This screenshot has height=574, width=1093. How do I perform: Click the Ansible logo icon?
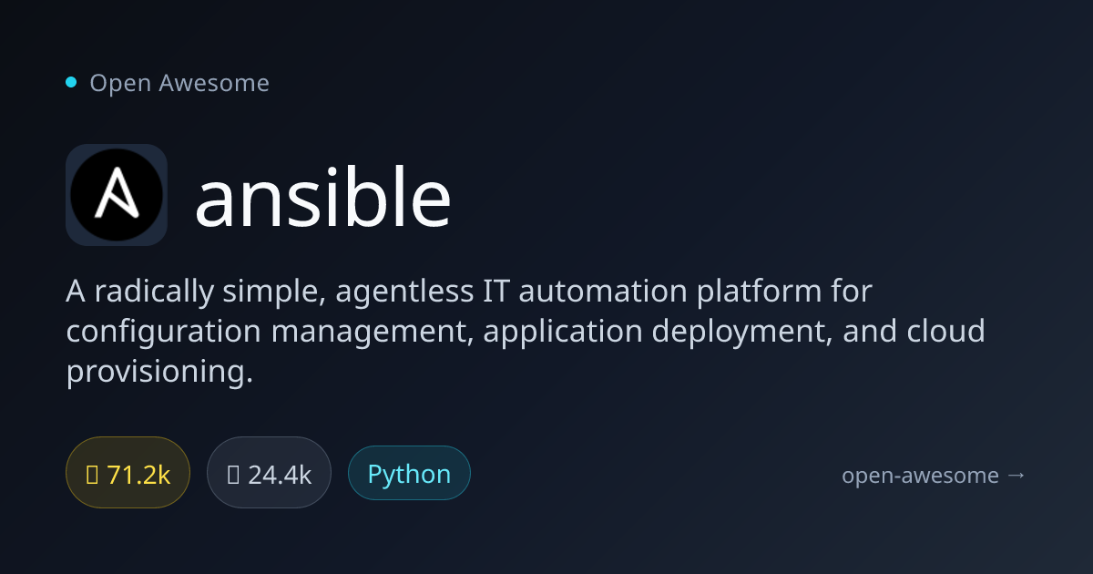tap(117, 195)
